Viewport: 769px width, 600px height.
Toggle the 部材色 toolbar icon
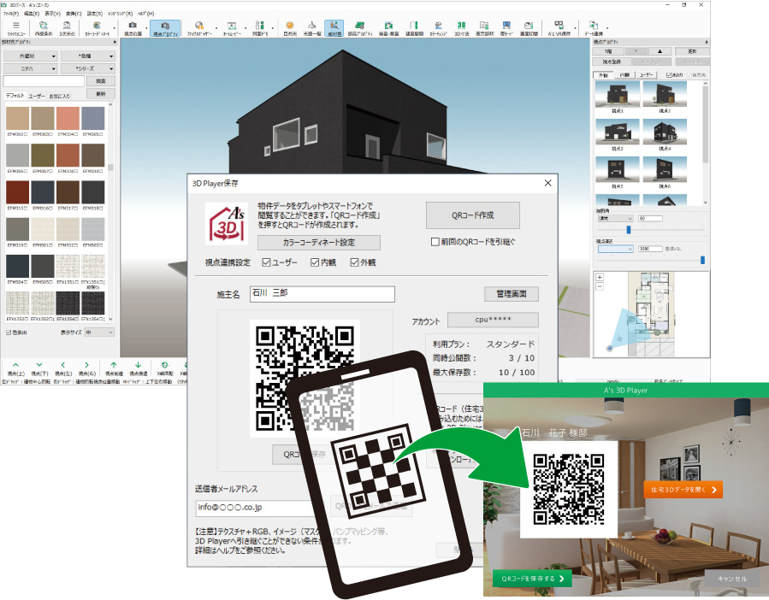(334, 28)
